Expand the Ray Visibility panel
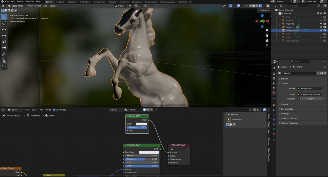Viewport: 328px width, 177px height. [x=287, y=109]
